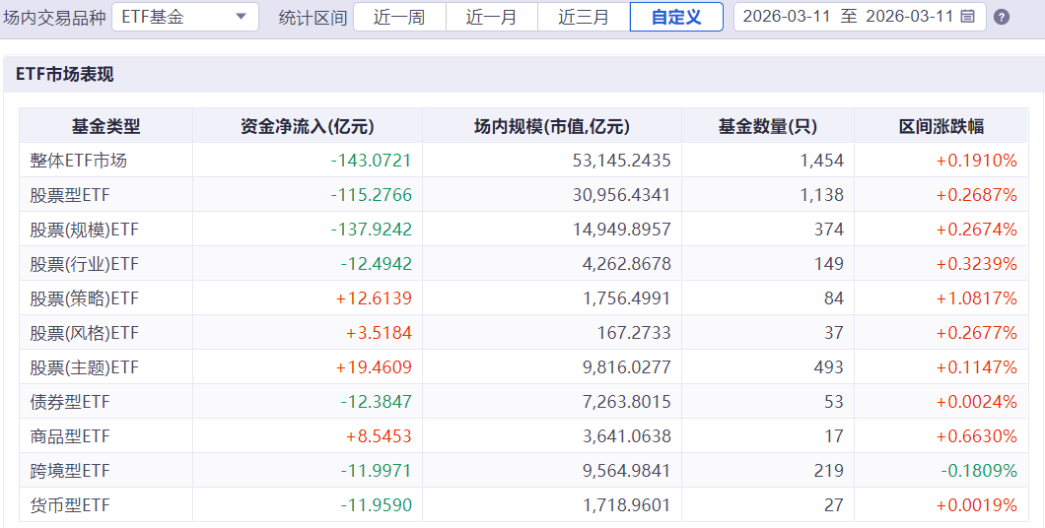Select the 自定义 period tab

point(676,17)
